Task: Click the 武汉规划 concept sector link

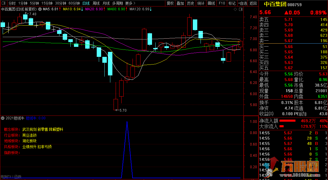Action: [x=29, y=129]
